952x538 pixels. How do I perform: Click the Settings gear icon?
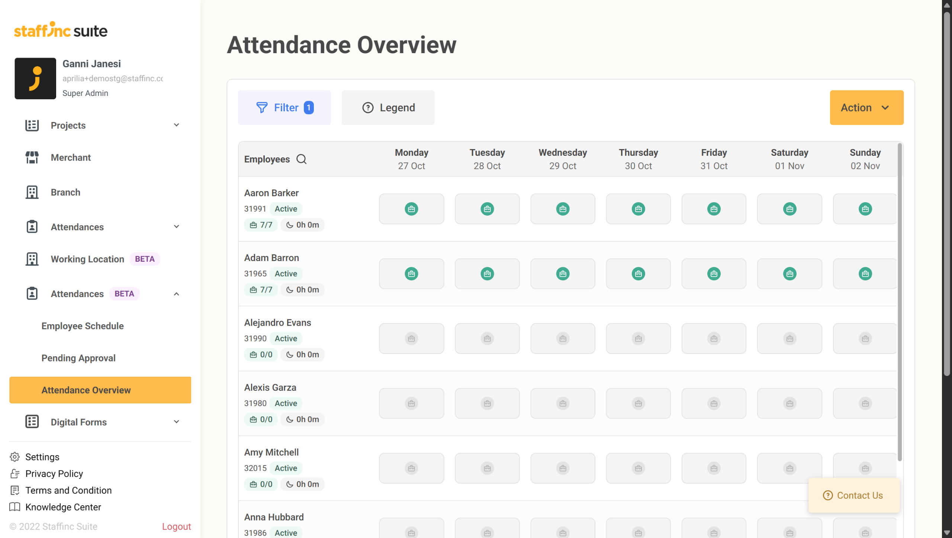(15, 457)
